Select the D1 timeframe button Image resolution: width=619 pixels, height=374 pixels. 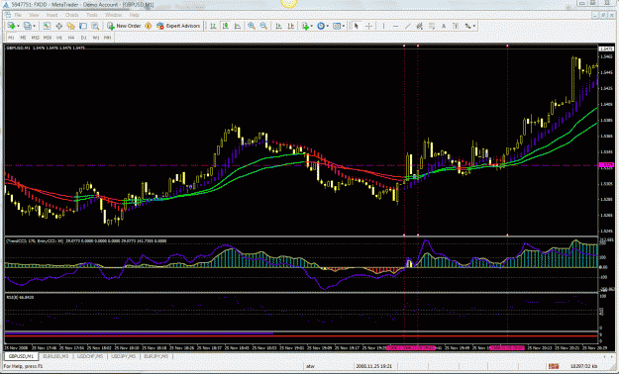click(84, 38)
